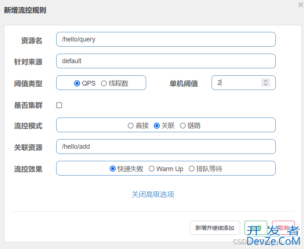The image size is (304, 249).
Task: Click the 是否集群 field label
Action: click(28, 105)
